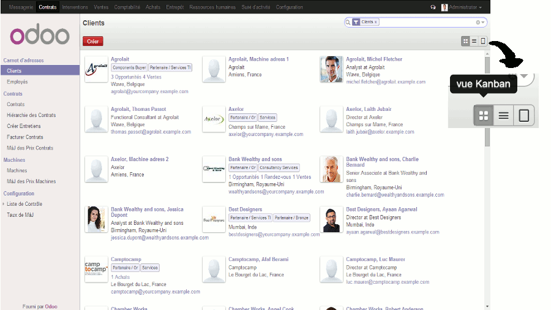The image size is (551, 310).
Task: Click email agrolait@yourcompany.example.com
Action: 149,91
